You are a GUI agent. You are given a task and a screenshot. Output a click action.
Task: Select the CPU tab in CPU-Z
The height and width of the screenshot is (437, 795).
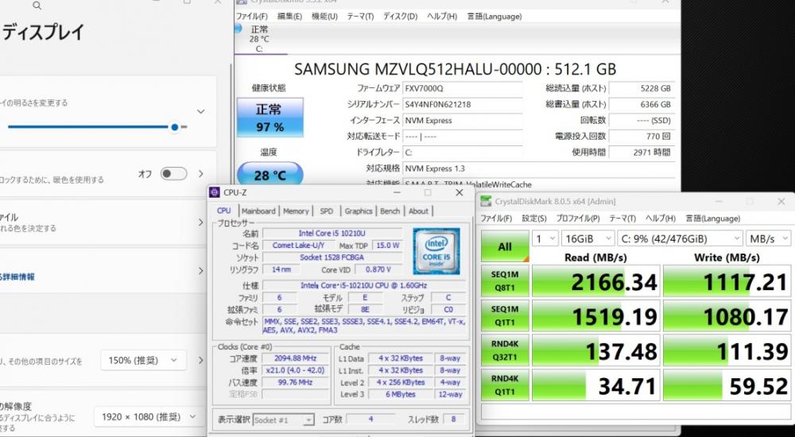(x=223, y=211)
